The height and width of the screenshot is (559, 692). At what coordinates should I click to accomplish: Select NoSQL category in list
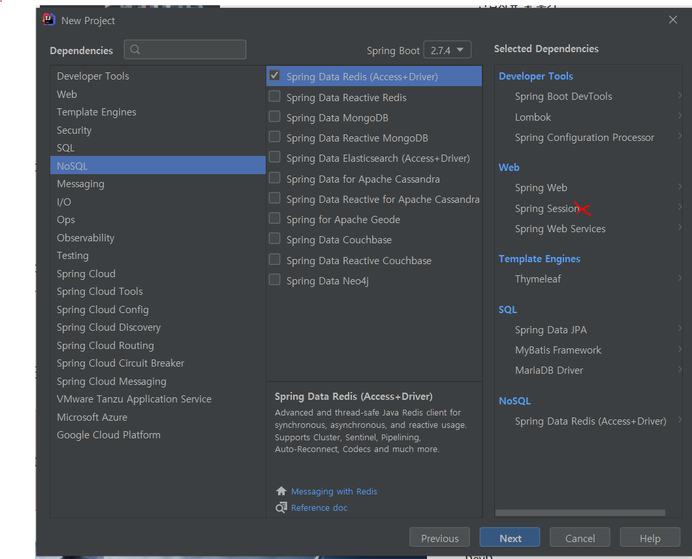coord(157,165)
